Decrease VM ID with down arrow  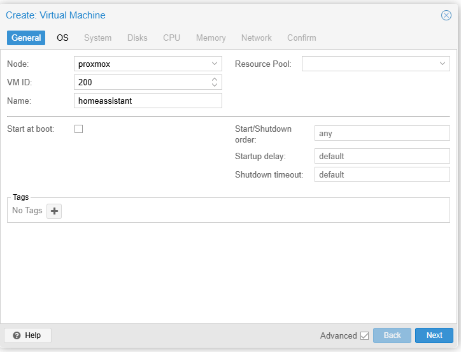click(x=215, y=85)
